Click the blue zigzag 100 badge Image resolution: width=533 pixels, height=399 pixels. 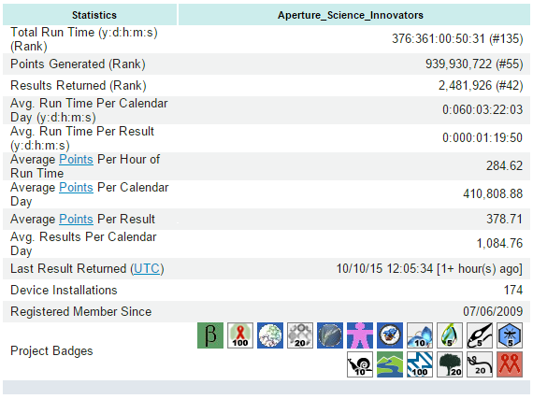click(x=420, y=364)
